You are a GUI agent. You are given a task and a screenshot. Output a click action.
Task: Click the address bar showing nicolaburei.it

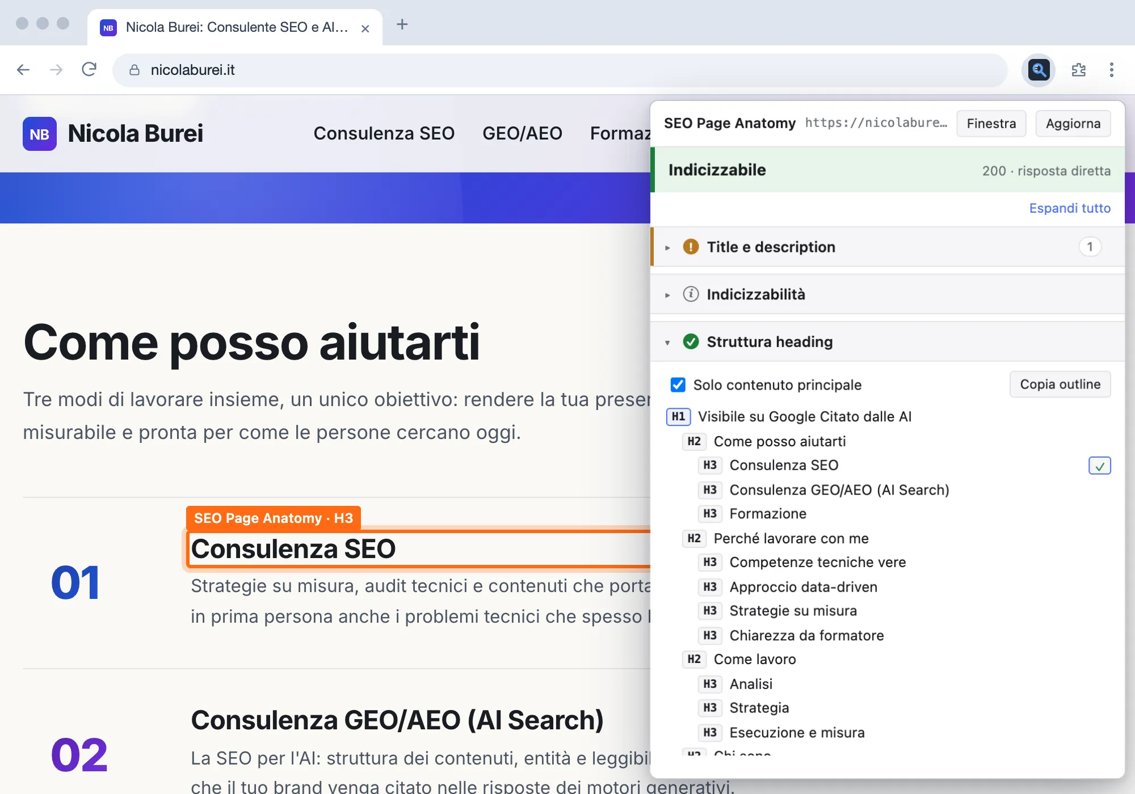(560, 70)
